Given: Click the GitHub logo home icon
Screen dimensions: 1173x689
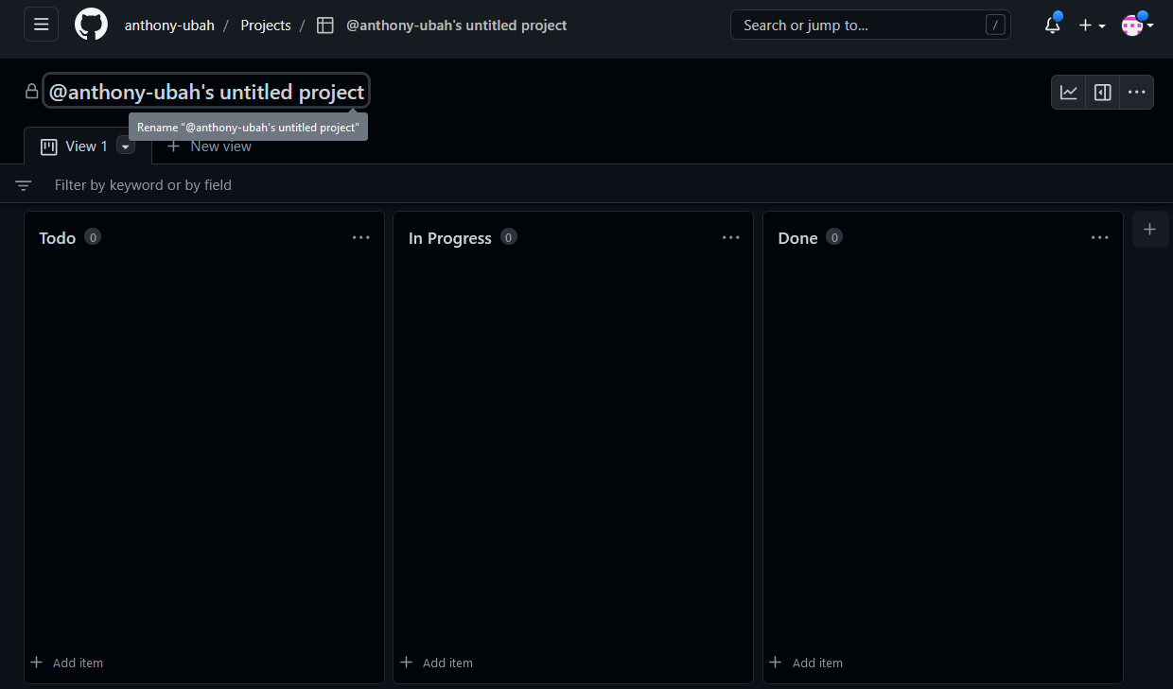Looking at the screenshot, I should pos(91,25).
